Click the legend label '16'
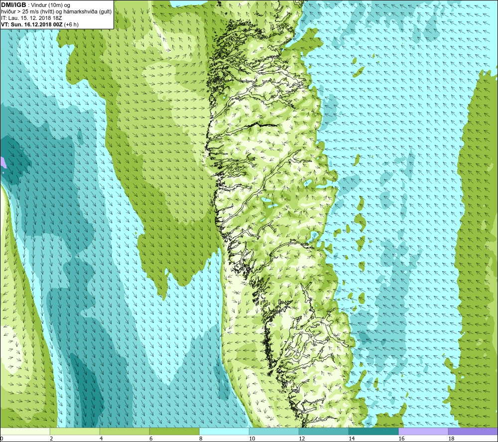 click(401, 439)
